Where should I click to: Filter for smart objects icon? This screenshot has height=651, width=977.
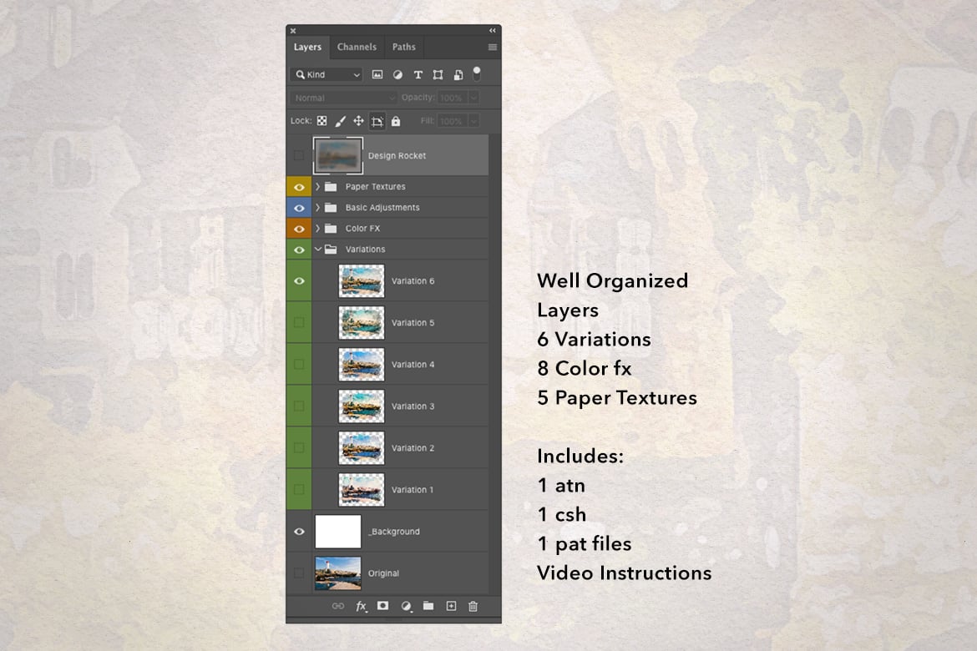(x=458, y=75)
